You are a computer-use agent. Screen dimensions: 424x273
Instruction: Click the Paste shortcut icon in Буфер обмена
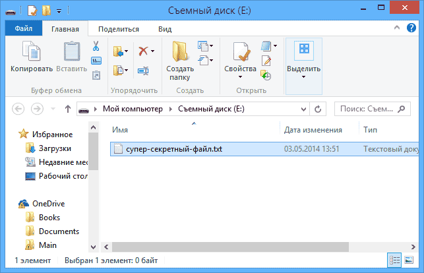96,75
